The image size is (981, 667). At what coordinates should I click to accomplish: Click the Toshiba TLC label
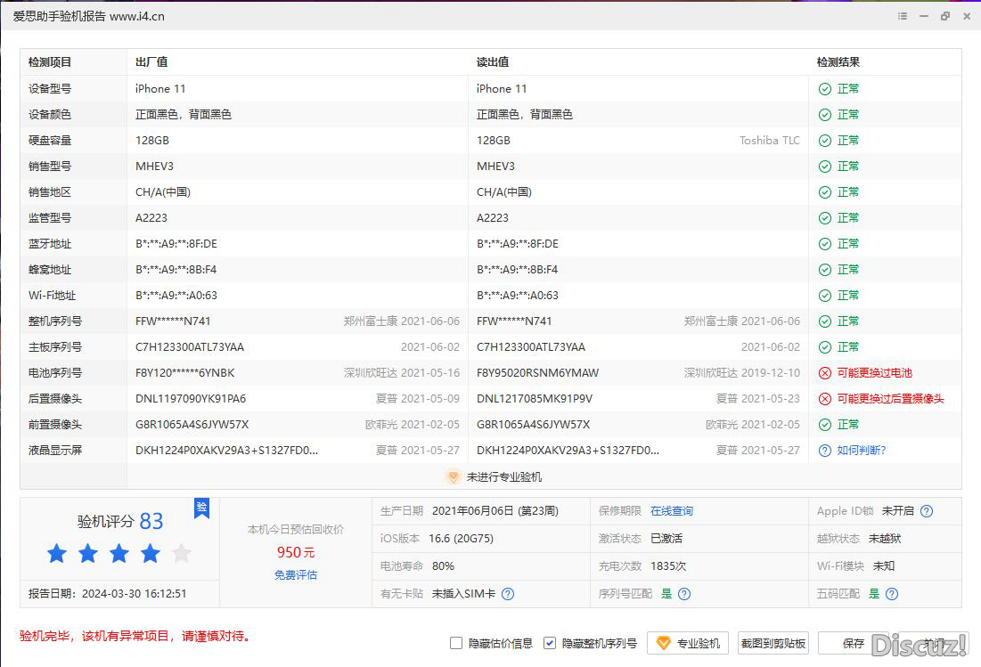770,141
